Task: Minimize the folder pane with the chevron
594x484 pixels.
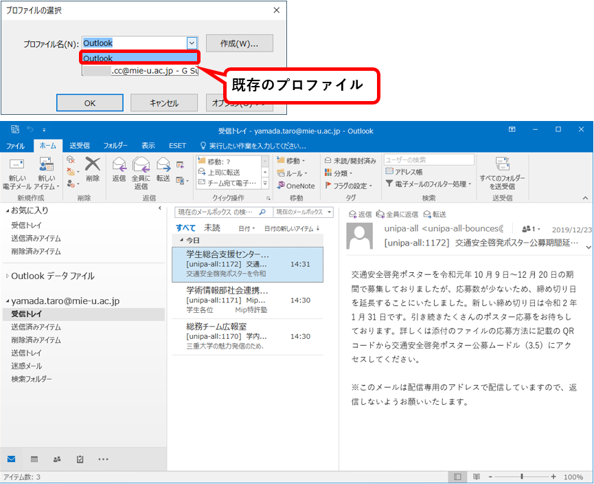Action: (160, 208)
